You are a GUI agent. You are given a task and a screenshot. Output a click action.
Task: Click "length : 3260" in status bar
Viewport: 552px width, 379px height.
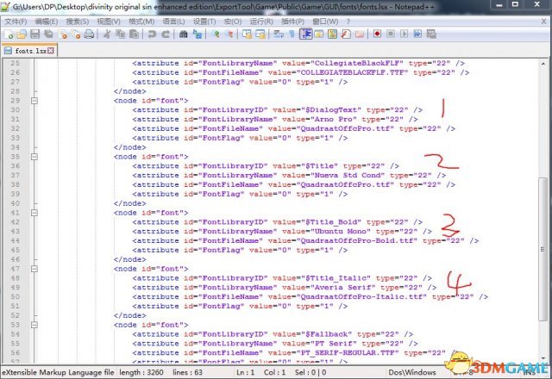pos(141,372)
